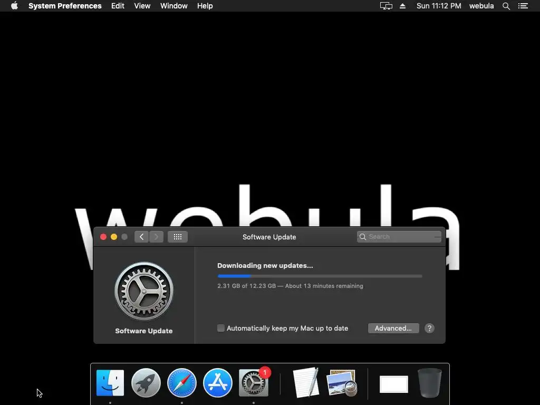Go back with the left chevron button
The width and height of the screenshot is (540, 405).
pyautogui.click(x=141, y=237)
